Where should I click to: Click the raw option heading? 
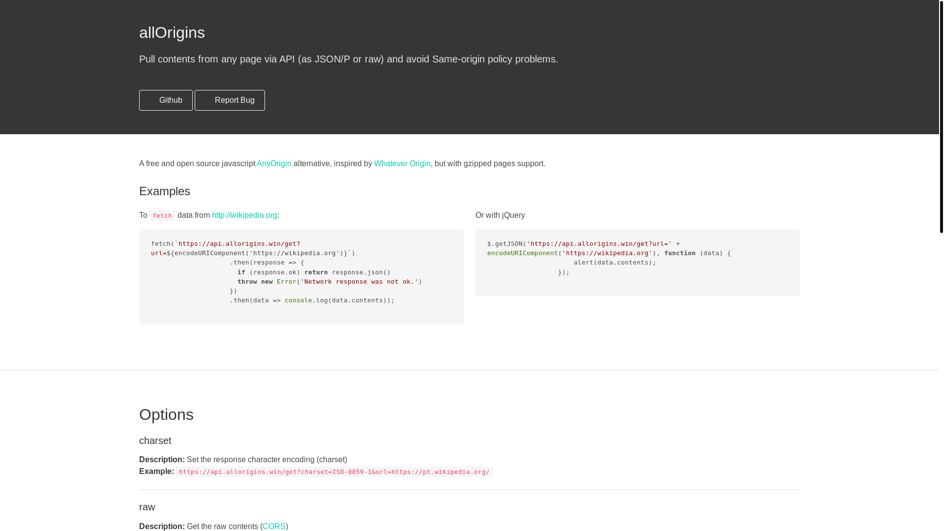[x=147, y=507]
